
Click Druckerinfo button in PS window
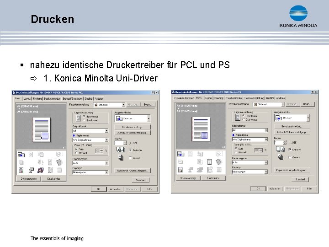click(x=213, y=178)
